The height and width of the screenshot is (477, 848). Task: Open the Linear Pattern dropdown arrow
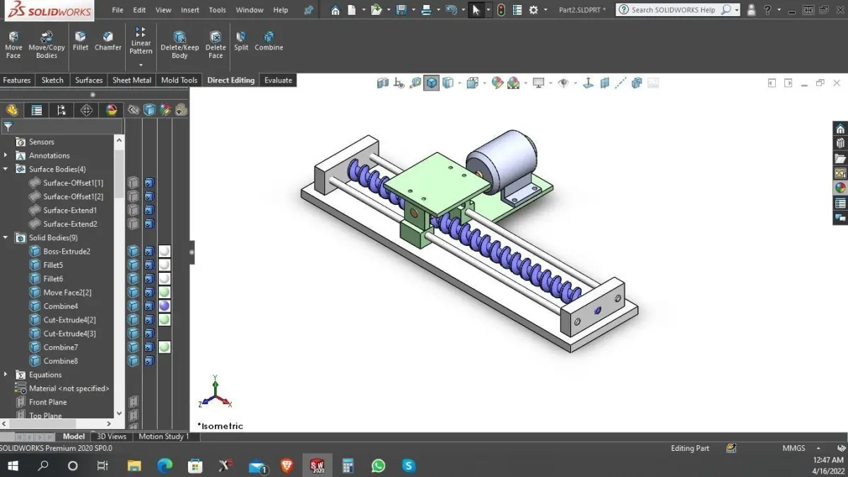[x=141, y=65]
